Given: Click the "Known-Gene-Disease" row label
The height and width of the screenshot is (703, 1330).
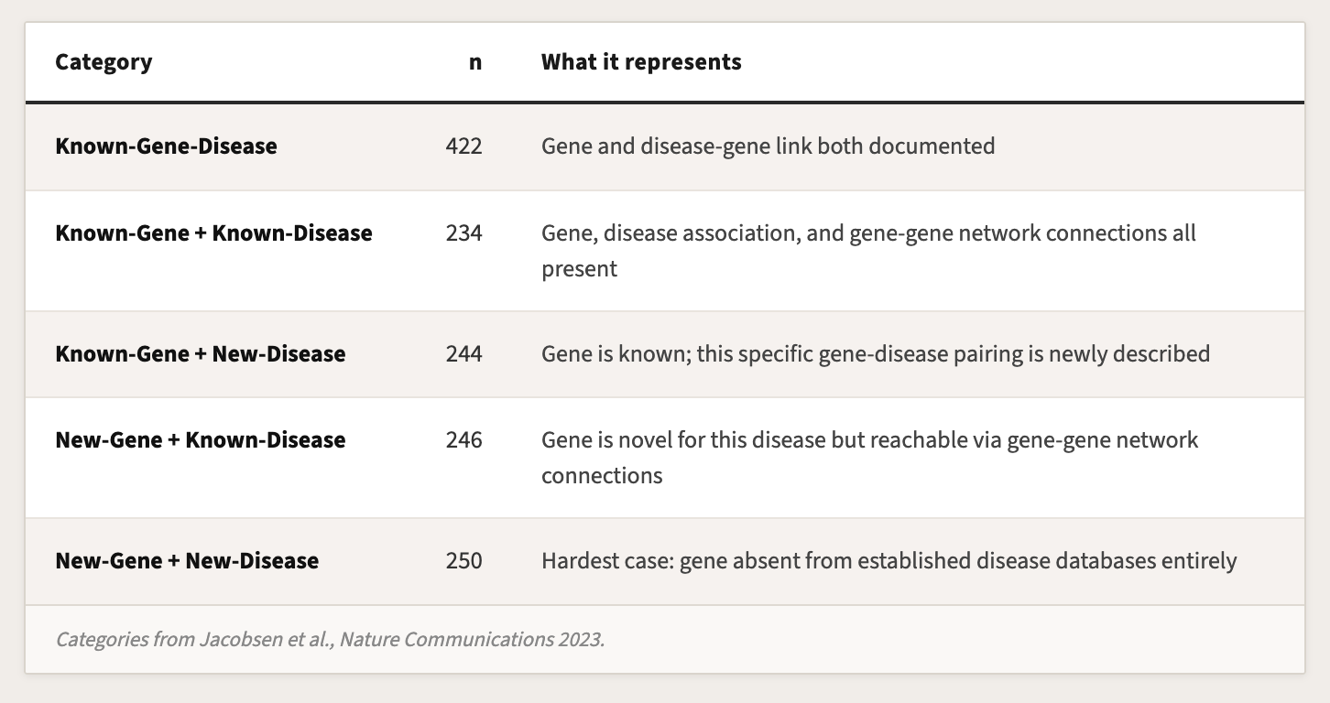Looking at the screenshot, I should [x=166, y=146].
